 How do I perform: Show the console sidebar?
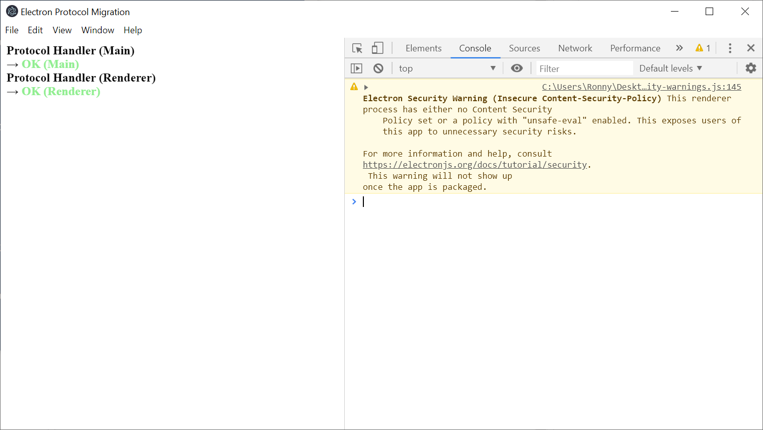click(356, 68)
